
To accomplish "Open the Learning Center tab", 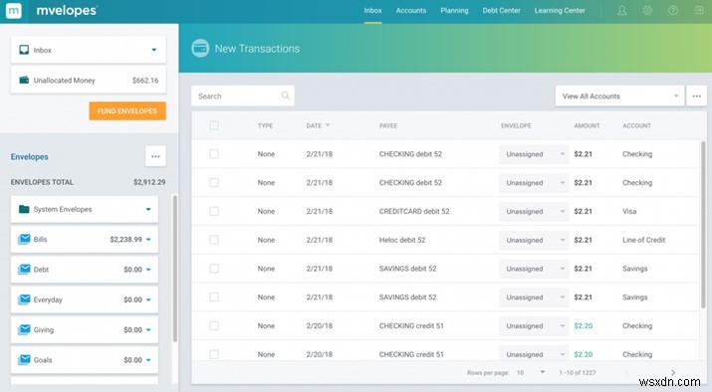I will (x=560, y=10).
